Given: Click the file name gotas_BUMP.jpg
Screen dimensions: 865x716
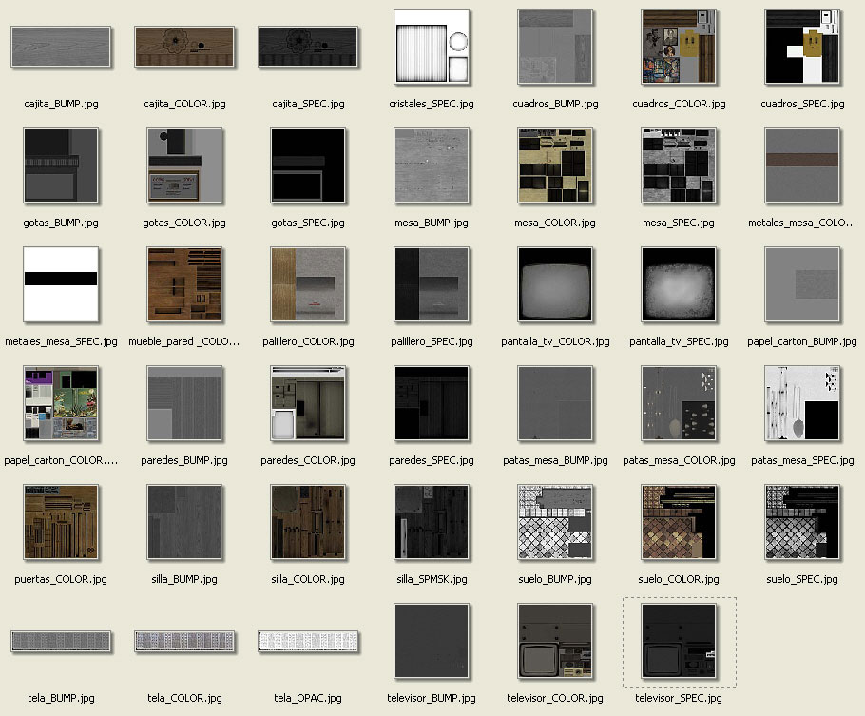Looking at the screenshot, I should pos(61,223).
